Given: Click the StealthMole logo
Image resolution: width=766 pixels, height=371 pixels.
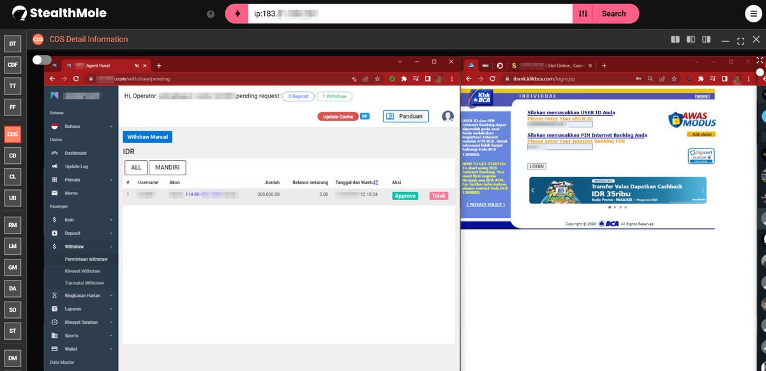Looking at the screenshot, I should pos(59,13).
